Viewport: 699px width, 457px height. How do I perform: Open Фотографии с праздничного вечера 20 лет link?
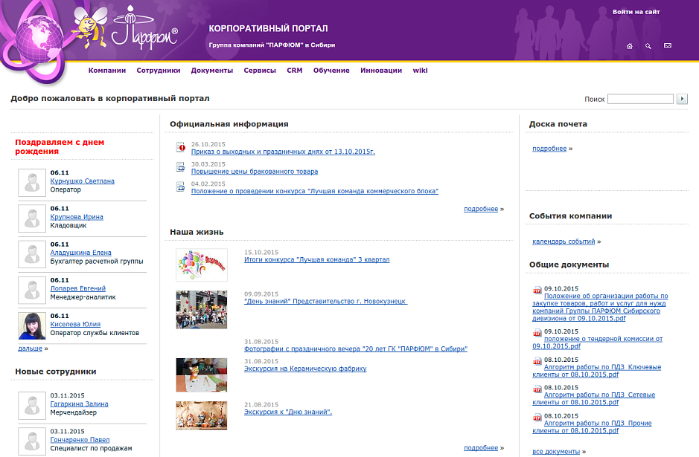tap(356, 349)
